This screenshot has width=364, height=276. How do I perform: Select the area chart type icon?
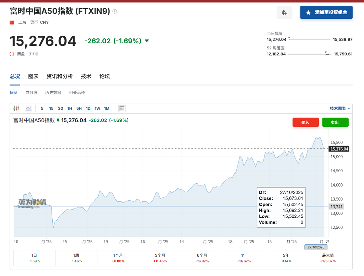[x=29, y=108]
